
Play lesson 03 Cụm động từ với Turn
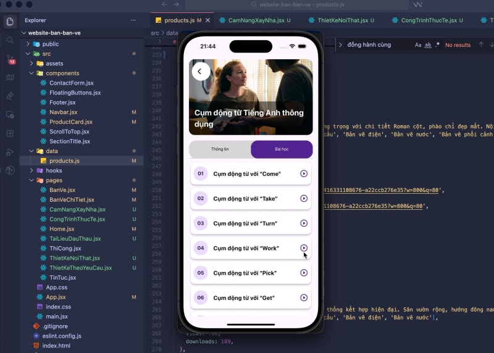304,223
